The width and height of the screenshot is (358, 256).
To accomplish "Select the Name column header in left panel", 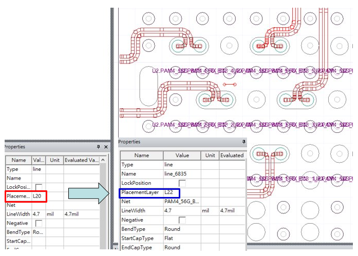I will coord(18,160).
